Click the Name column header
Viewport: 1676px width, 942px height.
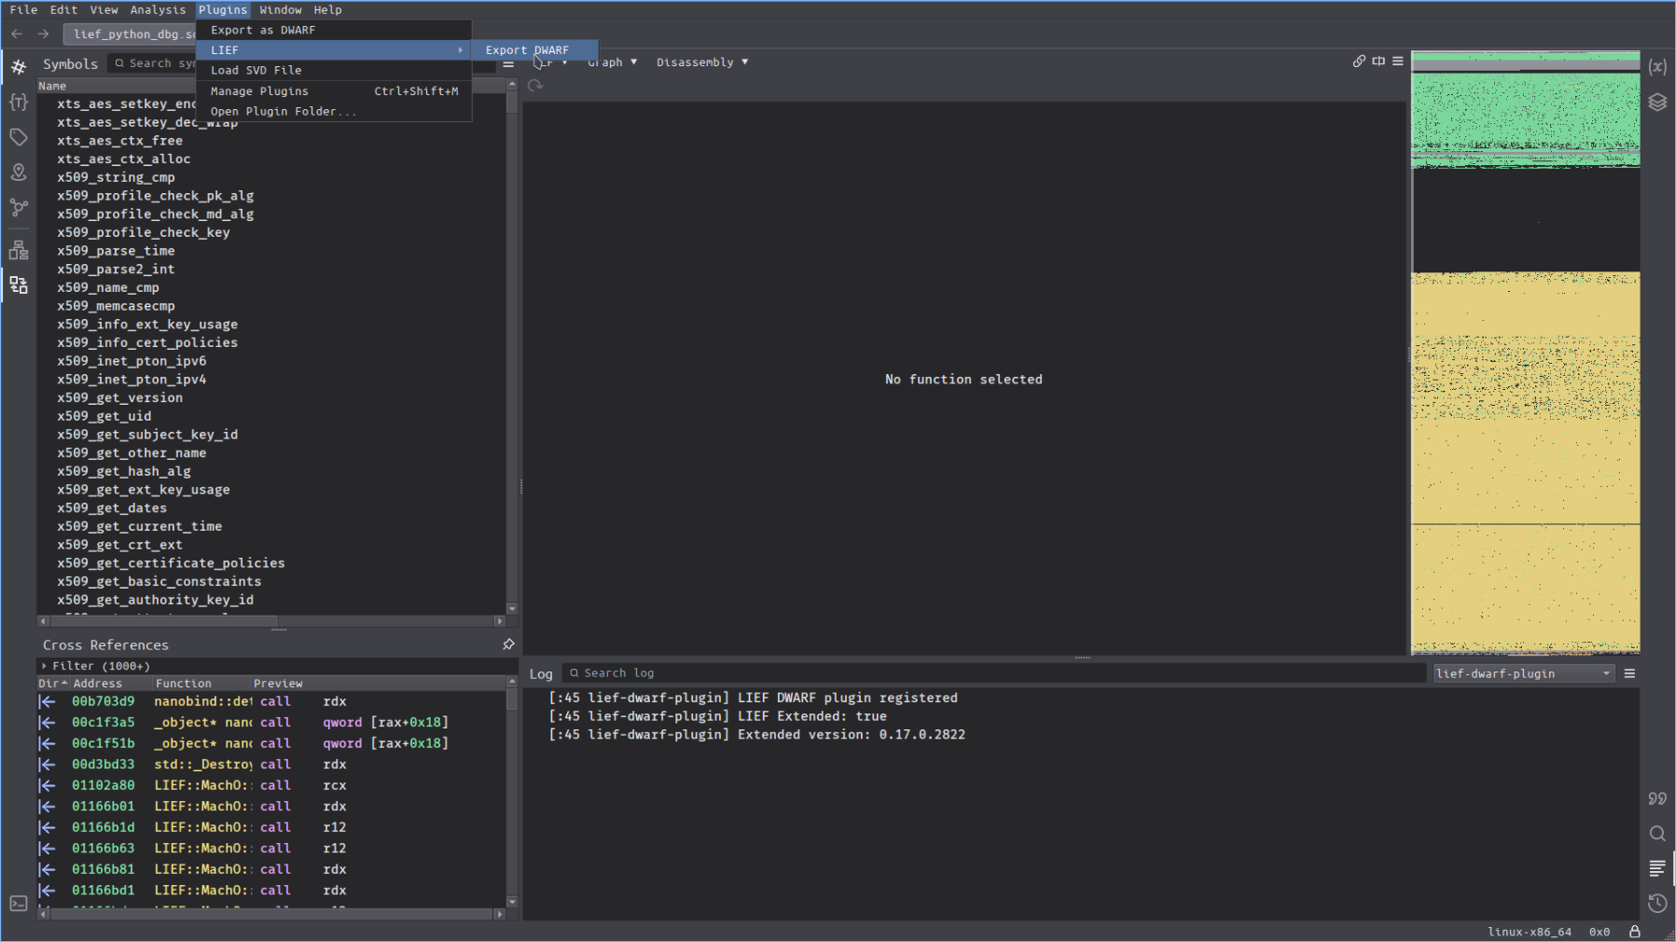point(270,86)
